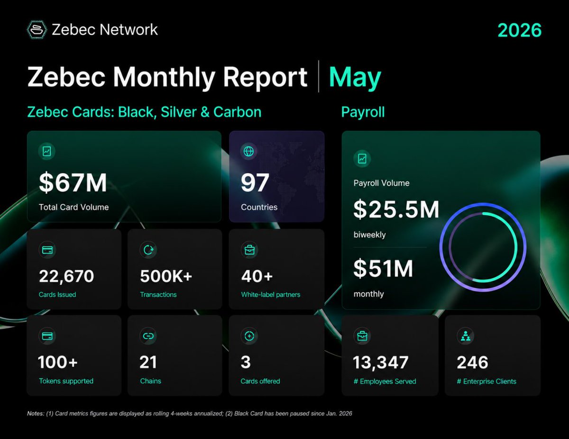Click the 2026 year in the header
569x439 pixels.
pos(520,30)
